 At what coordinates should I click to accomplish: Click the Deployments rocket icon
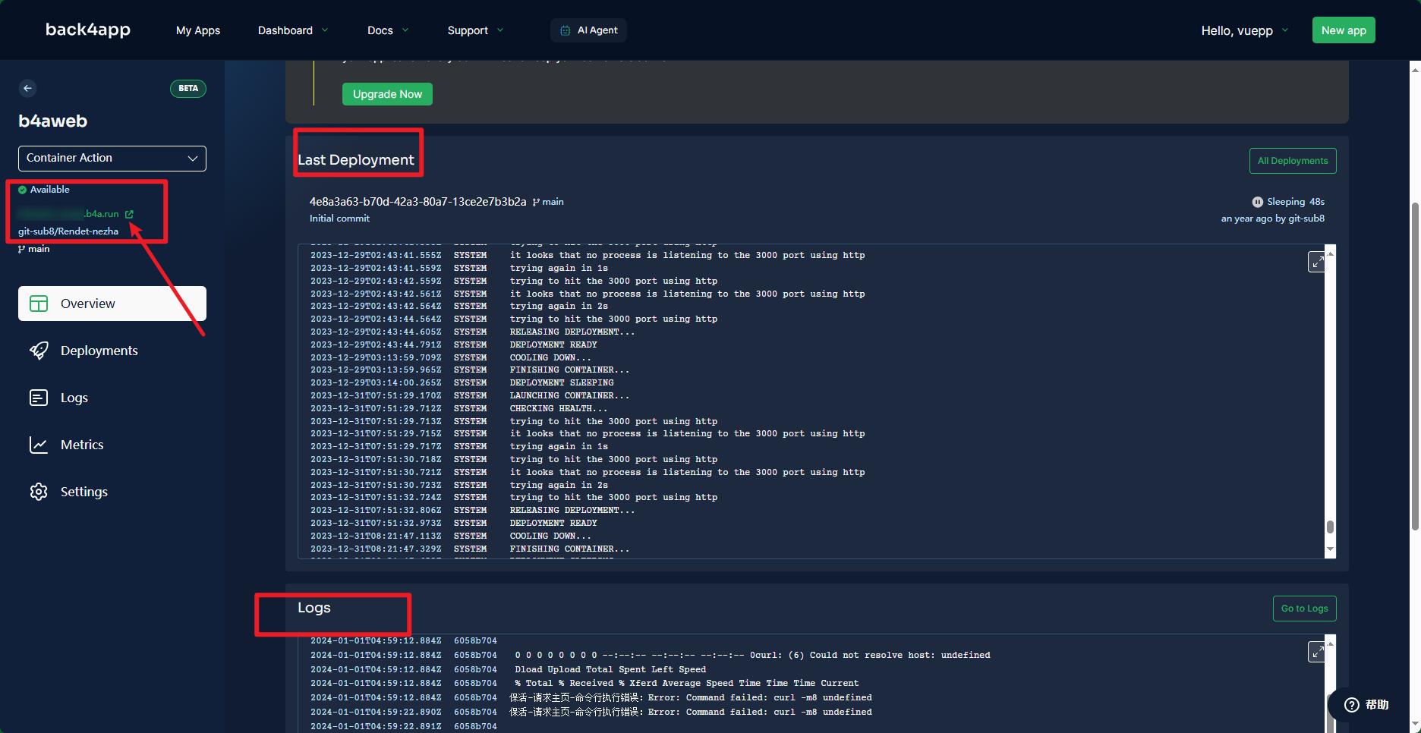click(39, 351)
